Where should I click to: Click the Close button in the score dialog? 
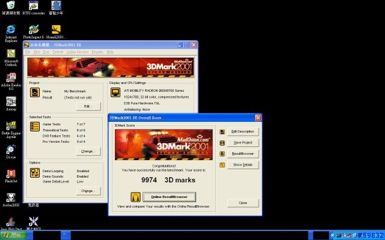click(x=243, y=203)
